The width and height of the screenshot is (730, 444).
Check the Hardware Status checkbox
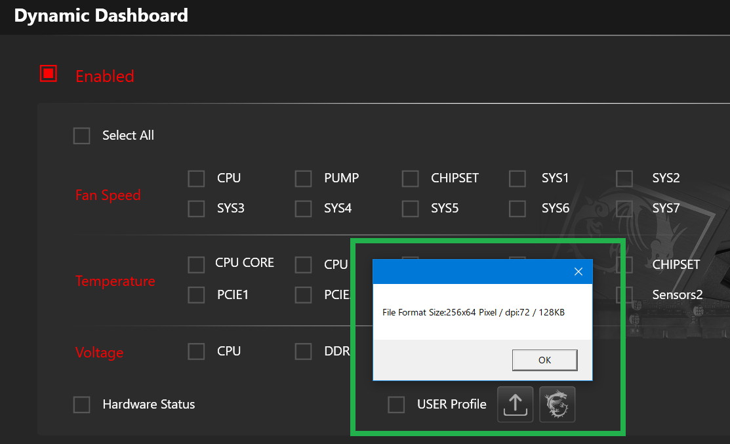(81, 405)
